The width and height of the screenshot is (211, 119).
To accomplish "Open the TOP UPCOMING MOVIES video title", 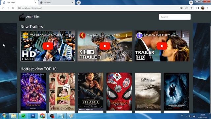I will 48,35.
